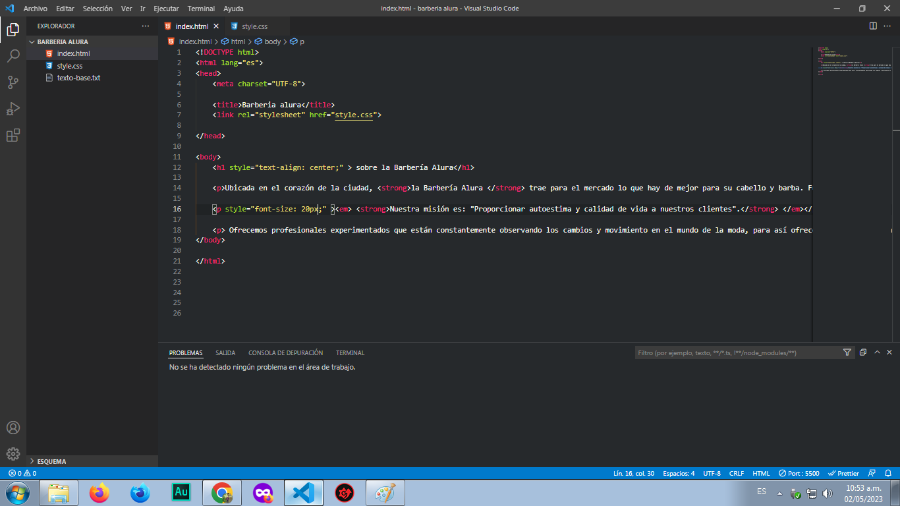Viewport: 900px width, 506px height.
Task: Open the Explorer view in activity bar
Action: click(13, 29)
